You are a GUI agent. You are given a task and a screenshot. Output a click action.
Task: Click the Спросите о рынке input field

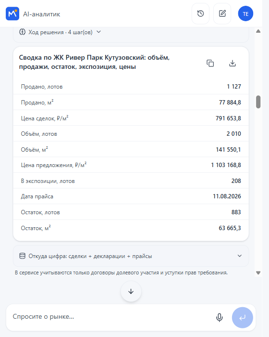[x=111, y=317]
